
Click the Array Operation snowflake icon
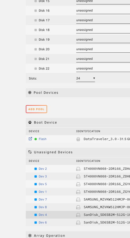[x=30, y=235]
